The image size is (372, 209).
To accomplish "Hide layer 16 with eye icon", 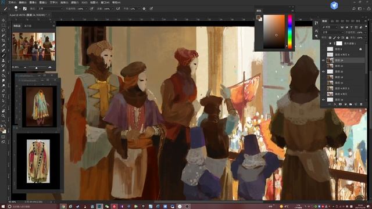I will pyautogui.click(x=323, y=100).
